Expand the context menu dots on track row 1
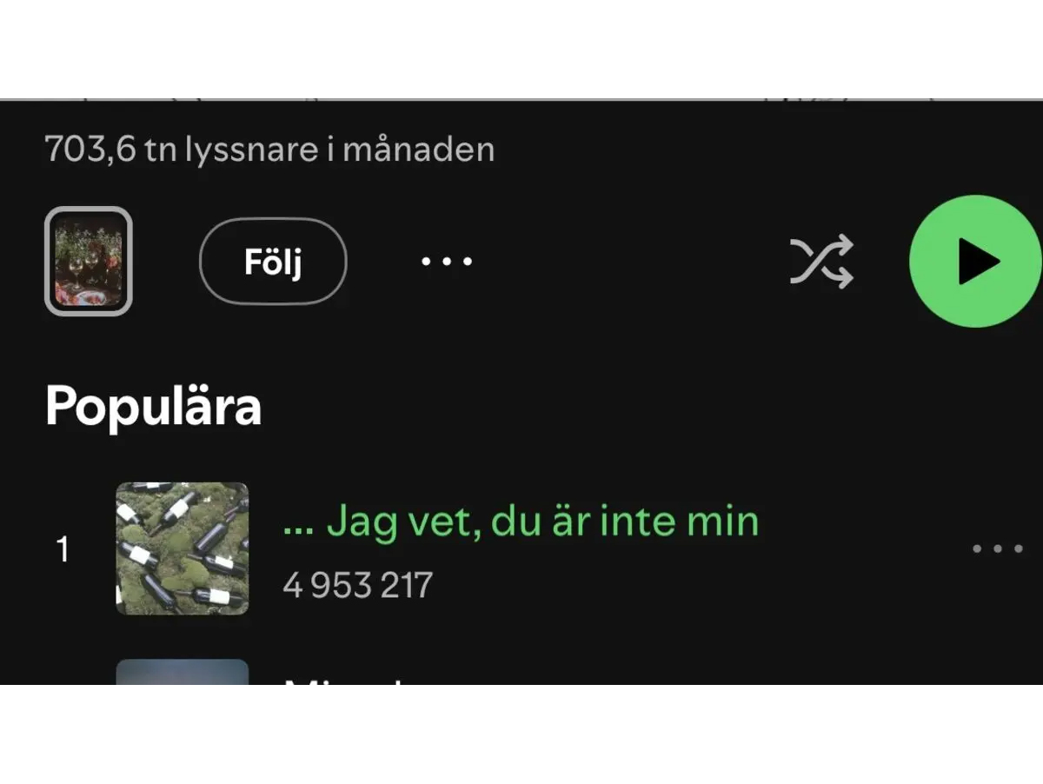The width and height of the screenshot is (1043, 784). (997, 548)
